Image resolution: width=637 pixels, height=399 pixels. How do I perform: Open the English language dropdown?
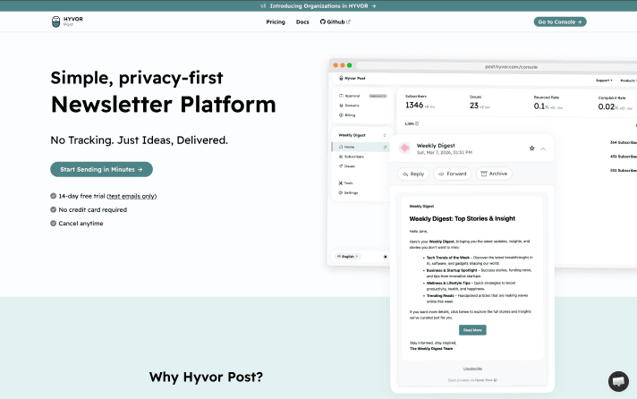click(x=348, y=257)
